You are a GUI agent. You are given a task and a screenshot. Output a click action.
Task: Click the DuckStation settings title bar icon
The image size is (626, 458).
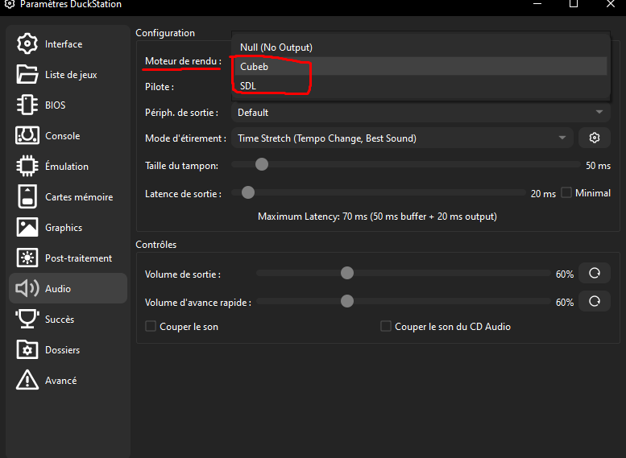(10, 4)
